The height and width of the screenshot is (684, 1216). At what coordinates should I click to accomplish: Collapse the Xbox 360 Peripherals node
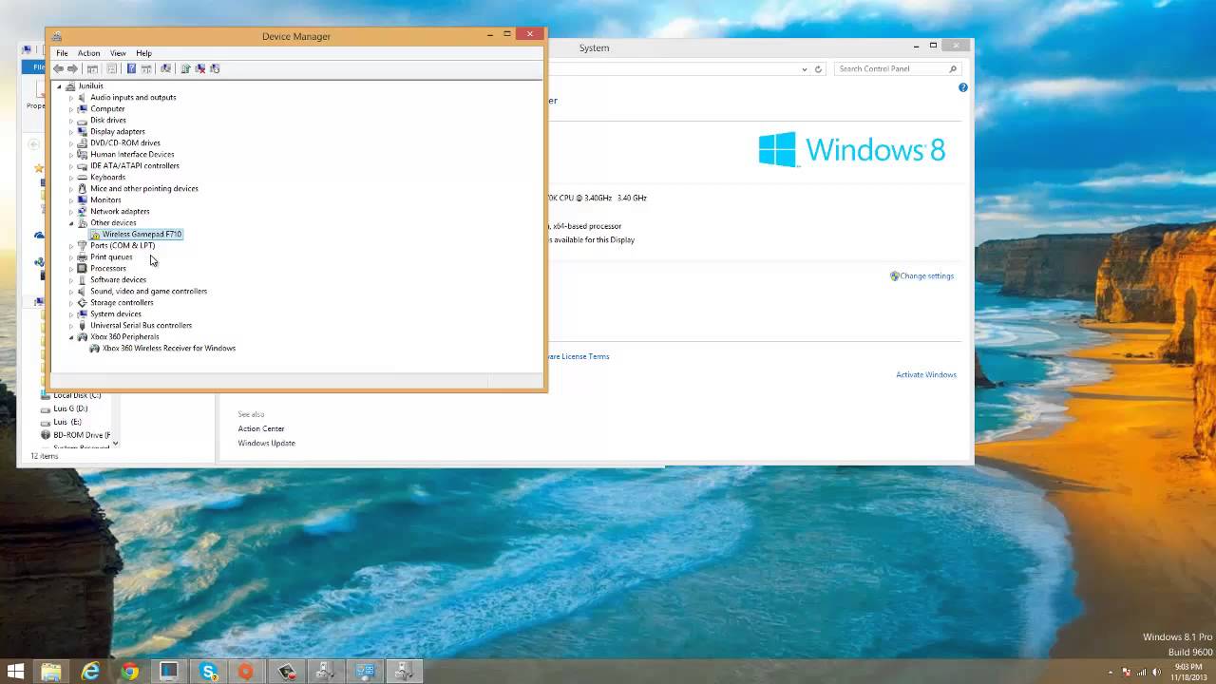click(70, 337)
